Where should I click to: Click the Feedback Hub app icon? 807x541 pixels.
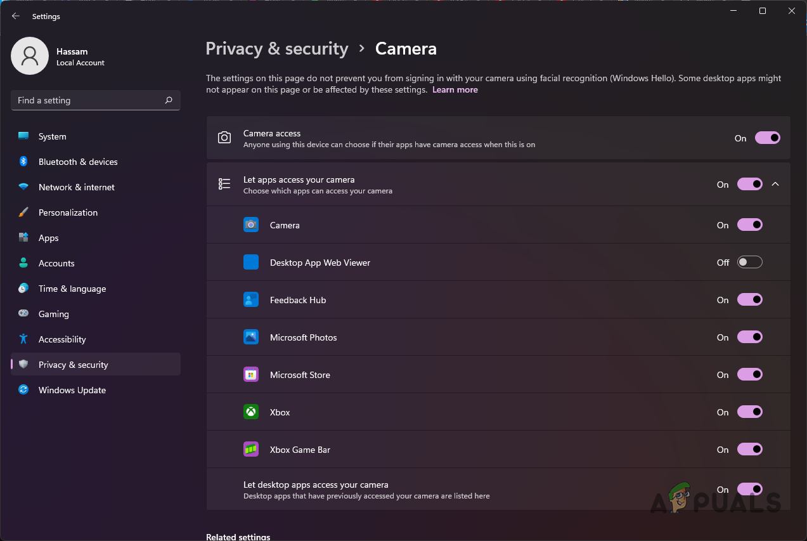coord(250,299)
